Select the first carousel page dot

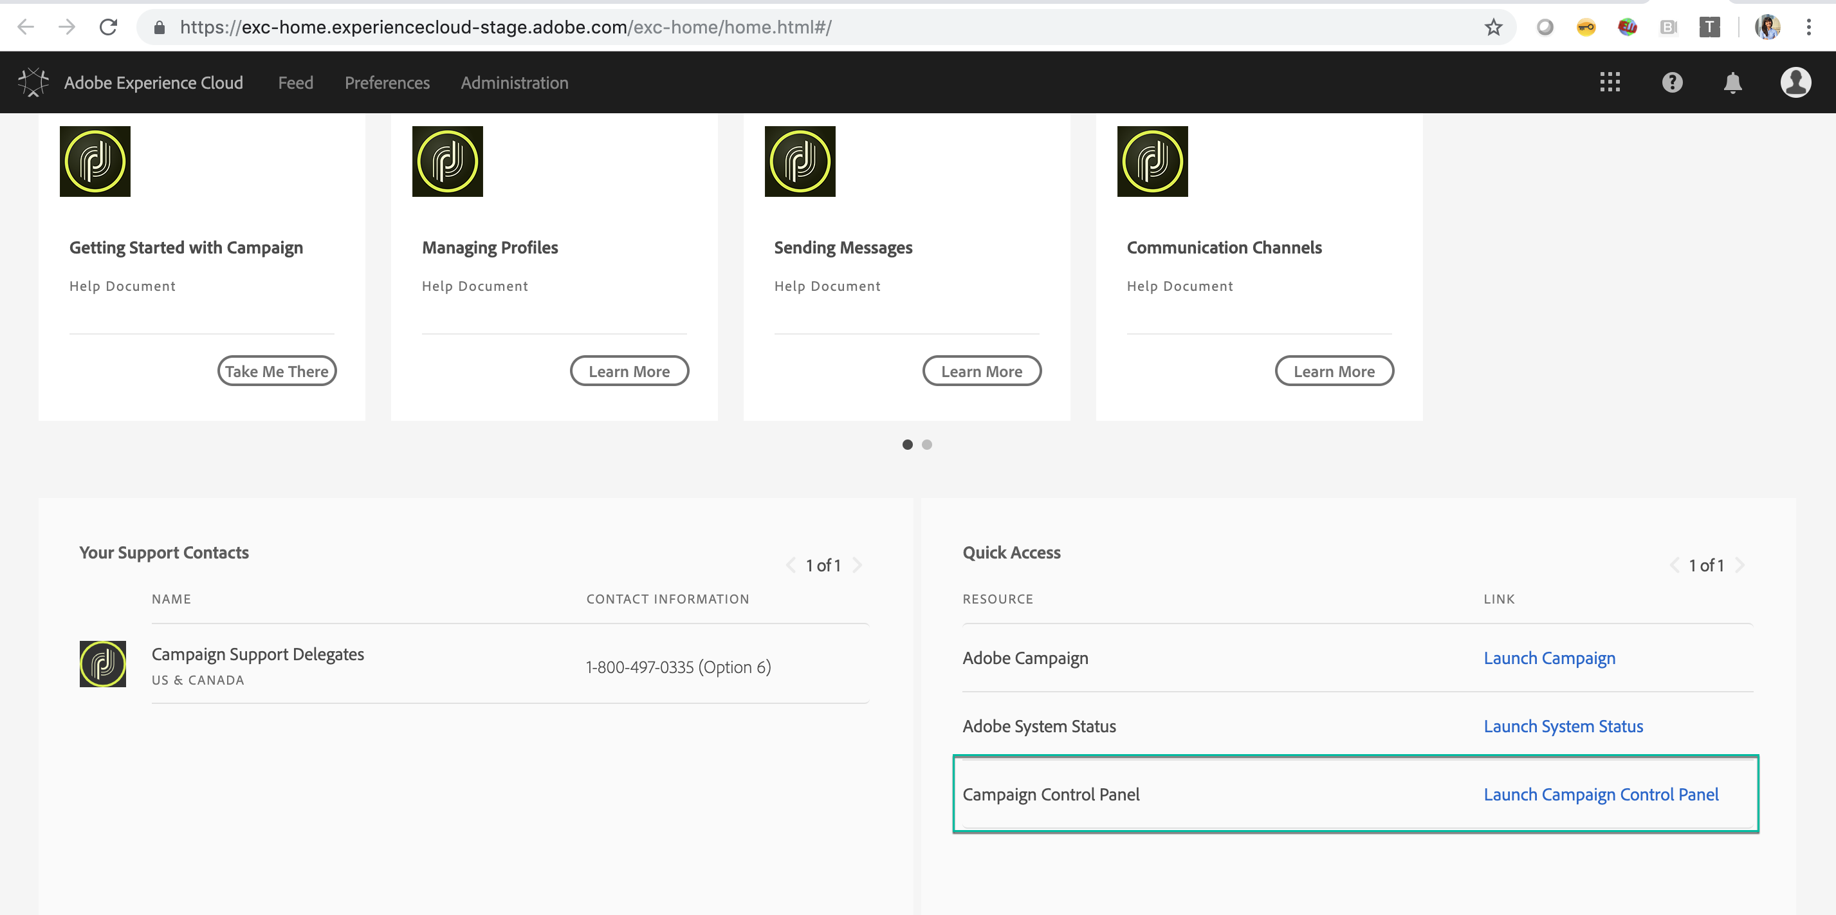[907, 444]
